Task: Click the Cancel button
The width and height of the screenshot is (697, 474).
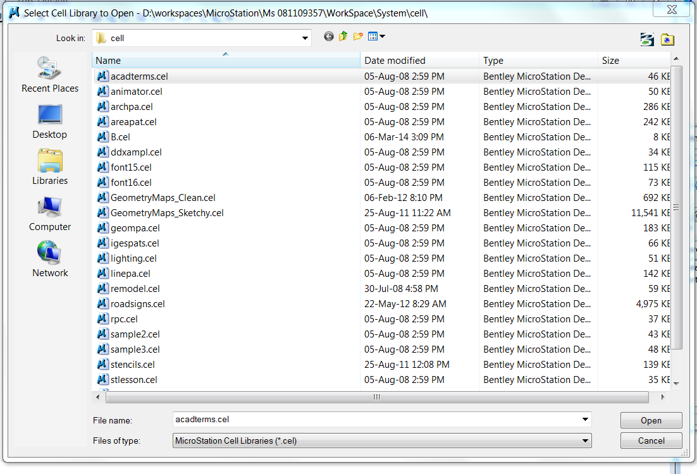Action: [651, 441]
